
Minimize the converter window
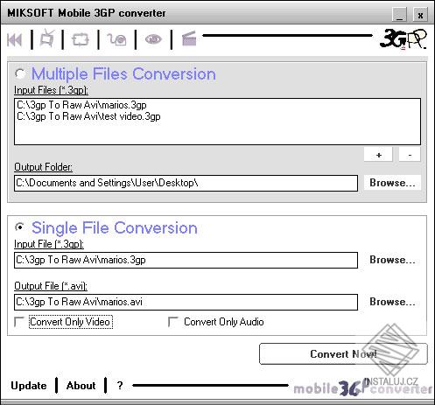[399, 14]
